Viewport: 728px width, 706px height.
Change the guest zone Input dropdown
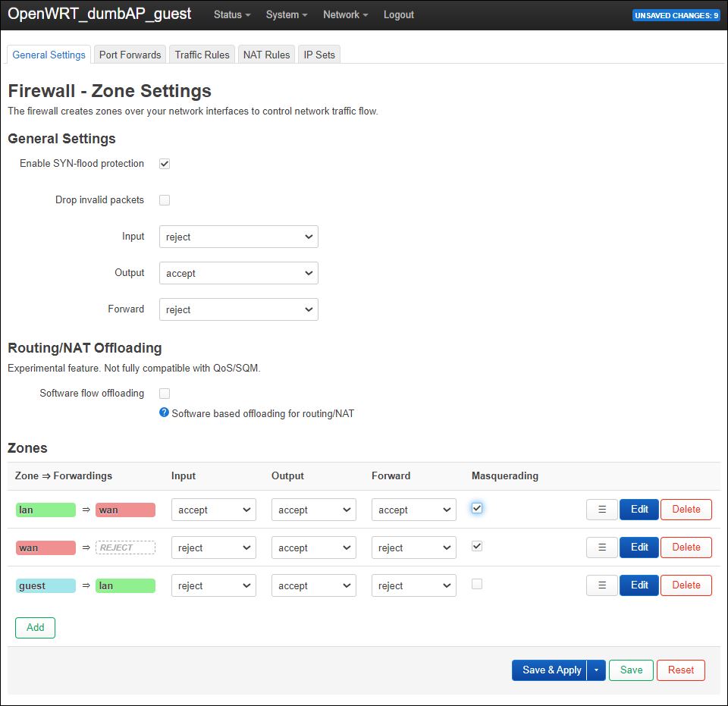click(214, 585)
